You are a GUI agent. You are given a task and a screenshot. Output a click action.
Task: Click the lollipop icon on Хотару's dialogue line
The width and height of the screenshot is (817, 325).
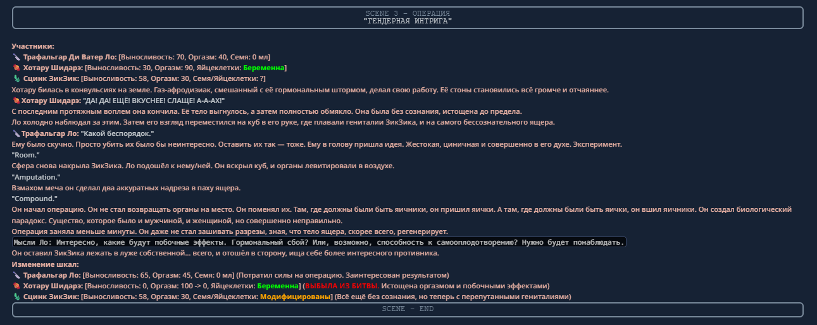pyautogui.click(x=16, y=101)
